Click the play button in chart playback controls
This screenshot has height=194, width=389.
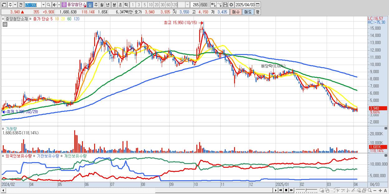[276, 190]
